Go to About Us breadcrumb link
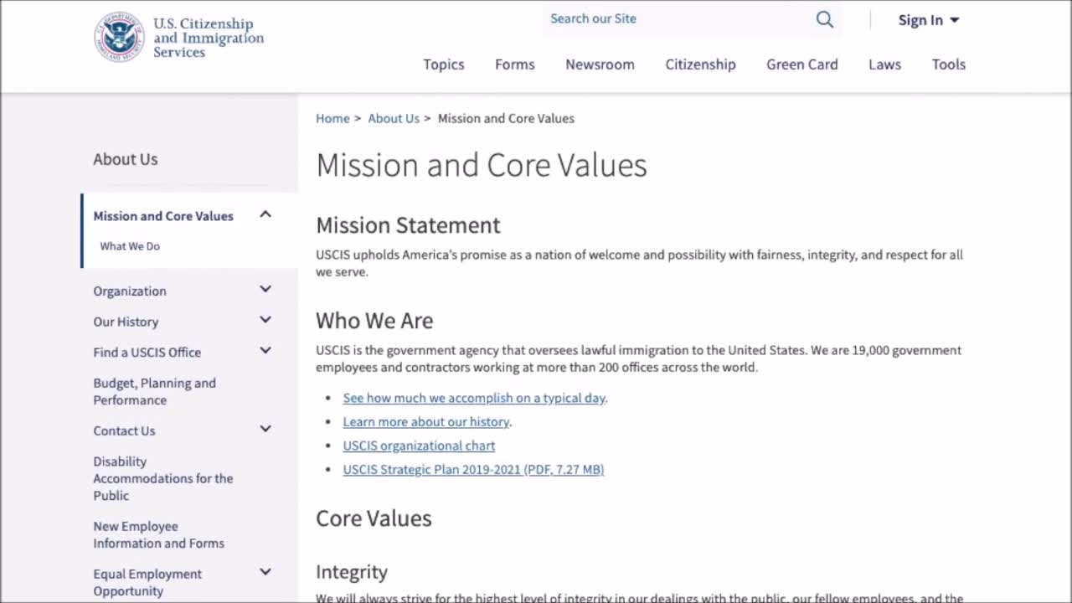 394,118
